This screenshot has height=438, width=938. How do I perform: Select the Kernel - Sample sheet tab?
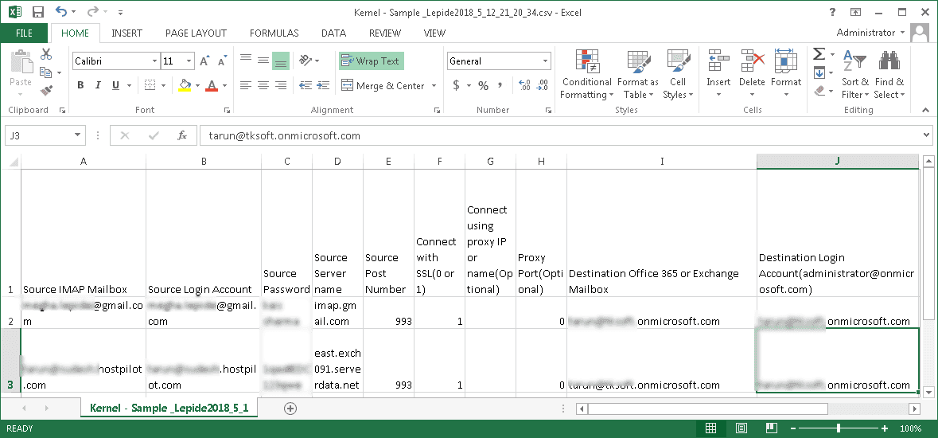[x=169, y=408]
